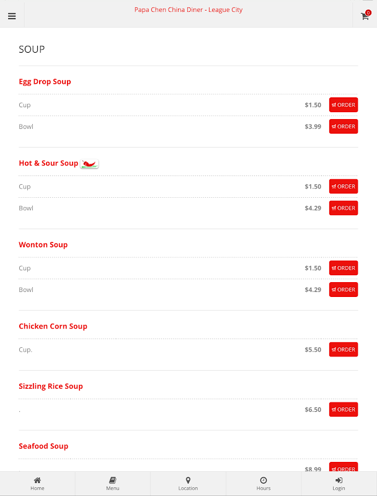The width and height of the screenshot is (377, 496).
Task: Open the shopping cart
Action: [365, 16]
